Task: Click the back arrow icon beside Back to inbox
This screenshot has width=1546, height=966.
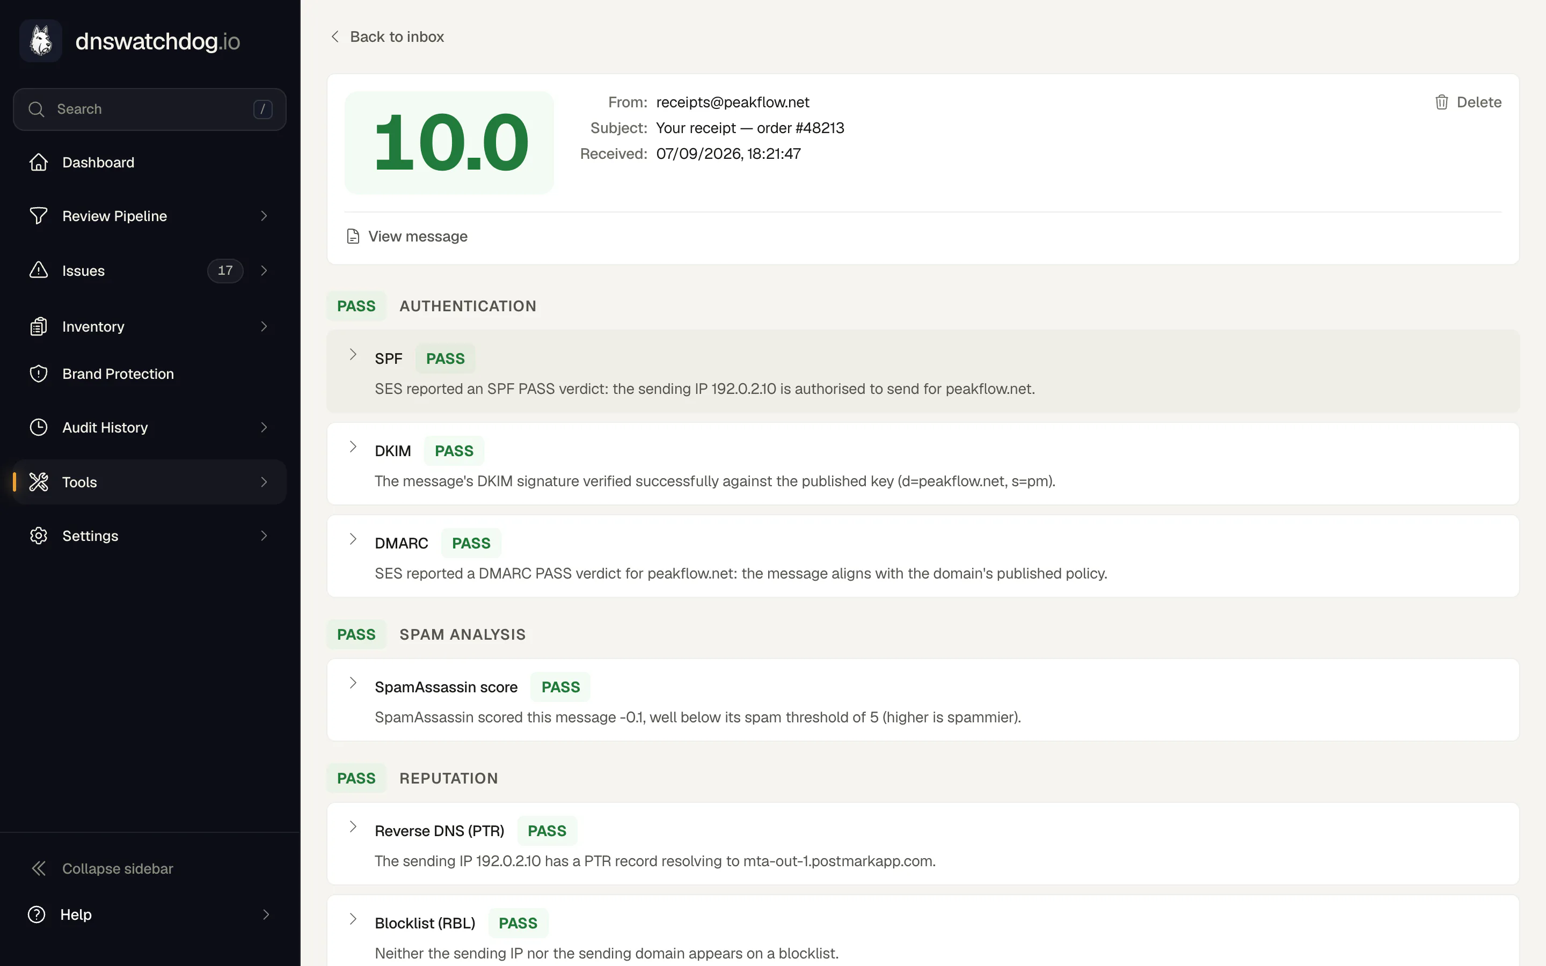Action: tap(335, 36)
